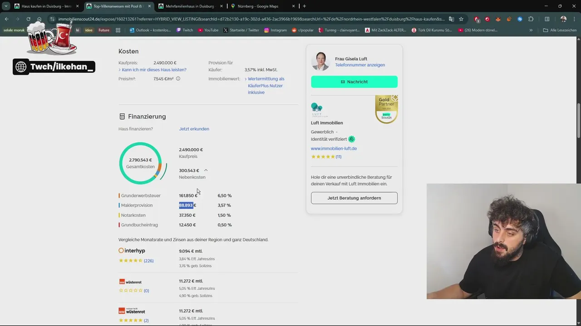Open the Twitch bookmark

184,30
